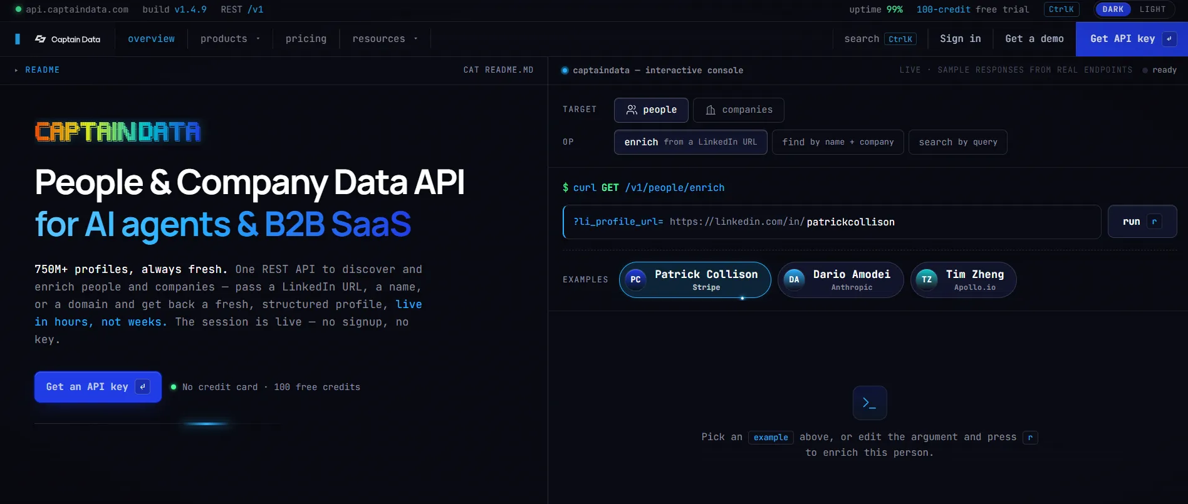
Task: Click Sign in link
Action: 960,39
